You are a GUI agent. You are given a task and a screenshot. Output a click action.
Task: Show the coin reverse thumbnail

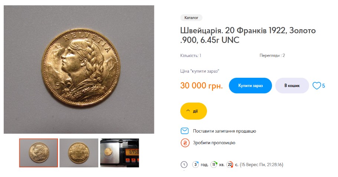[79, 153]
